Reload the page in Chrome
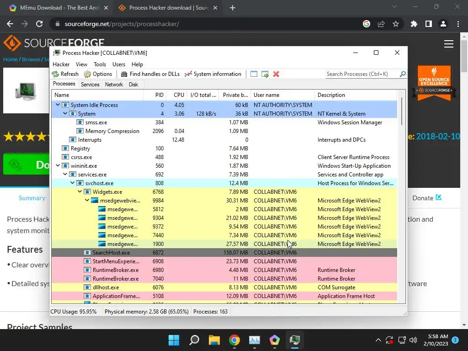Screen dimensions: 468x351 pyautogui.click(x=39, y=24)
